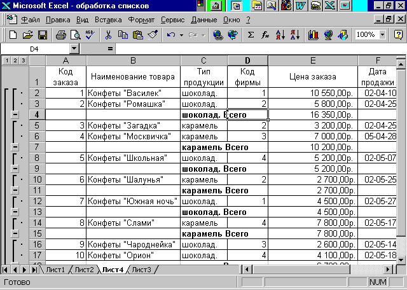Switch to Лист3 sheet tab
The image size is (407, 290).
coord(141,270)
